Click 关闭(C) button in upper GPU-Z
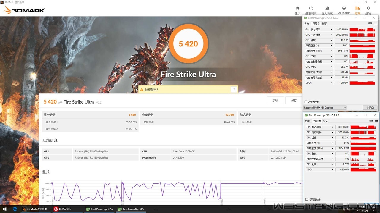Viewport: 380px width, 213px height. click(370, 108)
